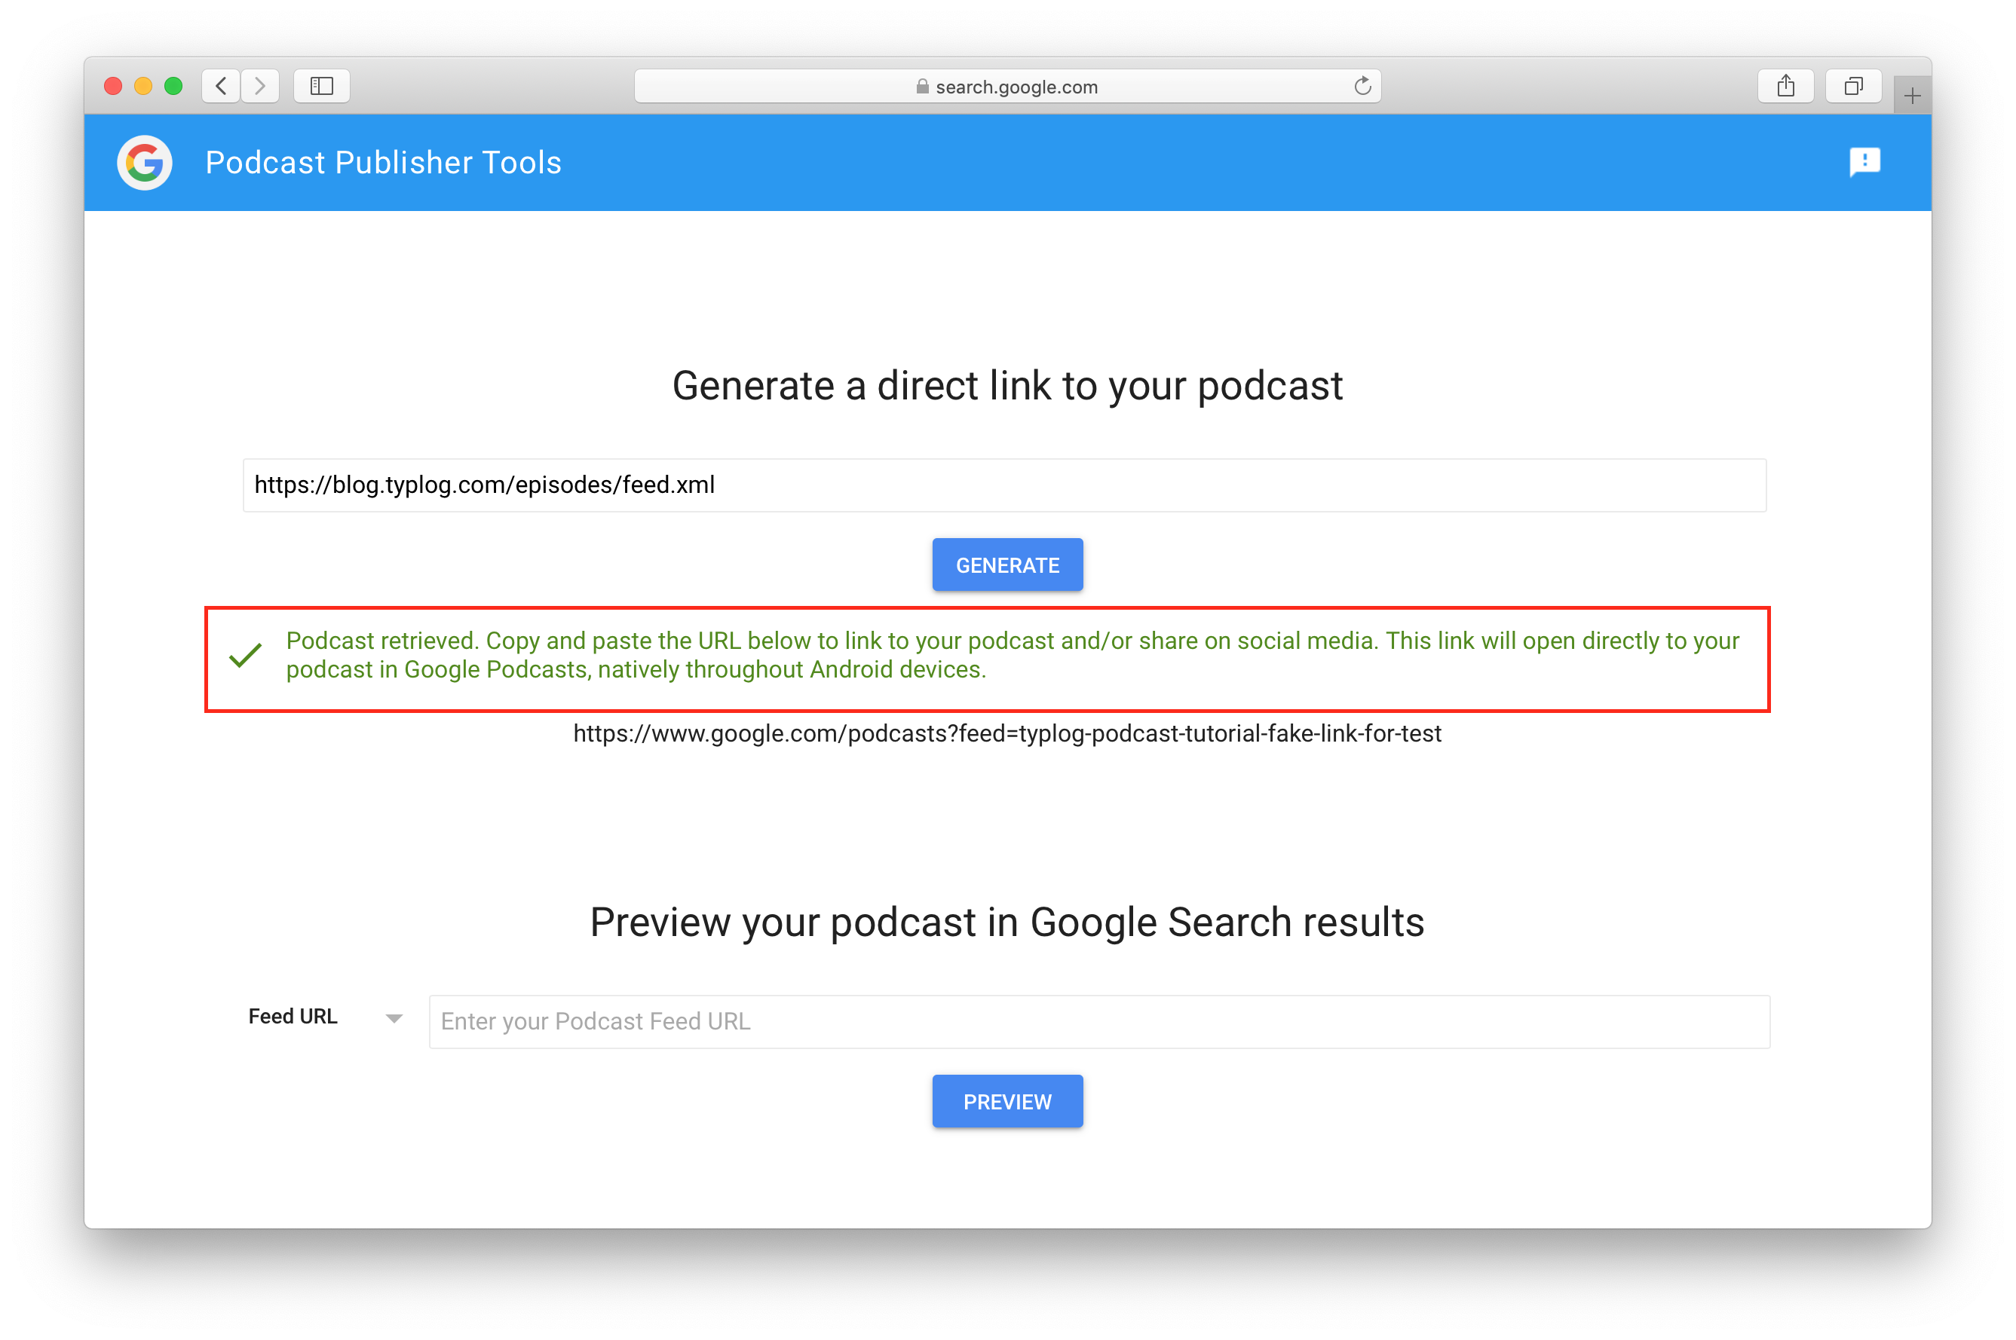Click the PREVIEW button
Viewport: 2016px width, 1340px height.
click(x=1007, y=1102)
